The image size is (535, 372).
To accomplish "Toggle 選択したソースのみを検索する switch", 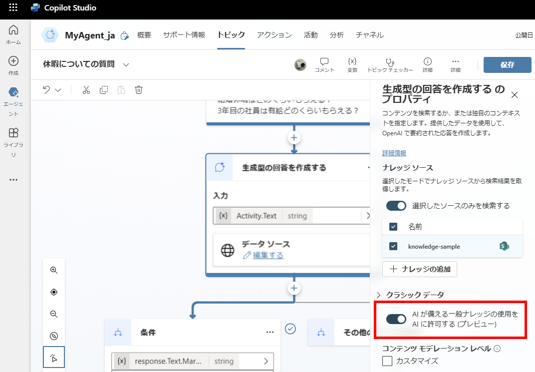I will (396, 205).
